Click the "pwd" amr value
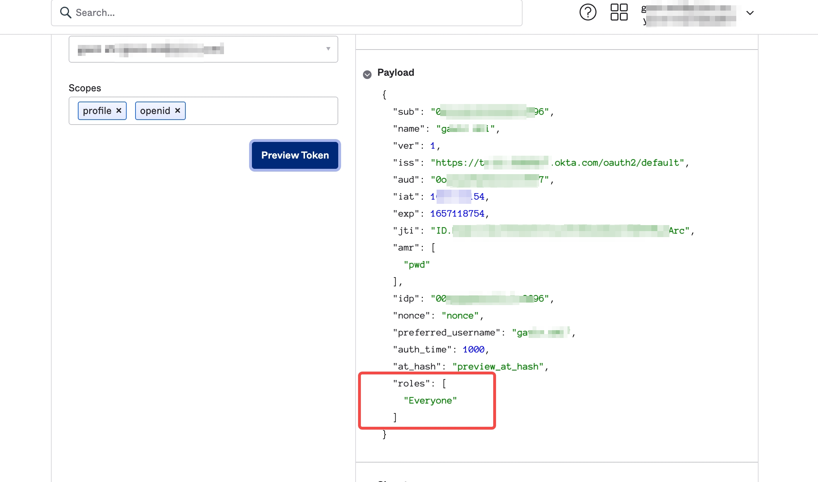Image resolution: width=818 pixels, height=482 pixels. [x=417, y=265]
